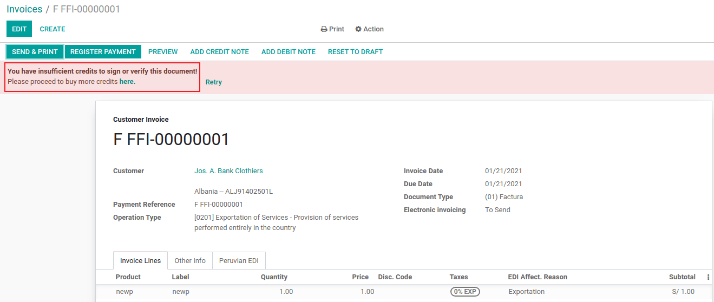This screenshot has height=302, width=714.
Task: Click Reset to Draft
Action: (x=355, y=52)
